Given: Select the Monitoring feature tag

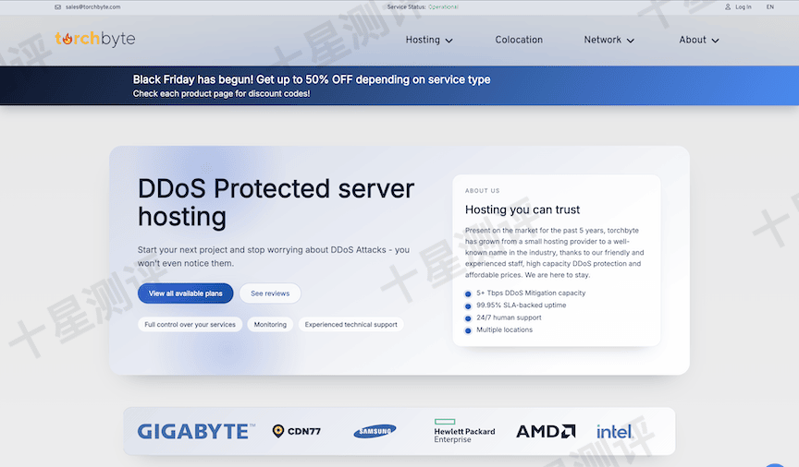Looking at the screenshot, I should [270, 325].
